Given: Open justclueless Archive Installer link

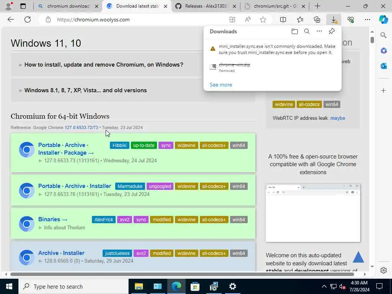Looking at the screenshot, I should coord(61,253).
